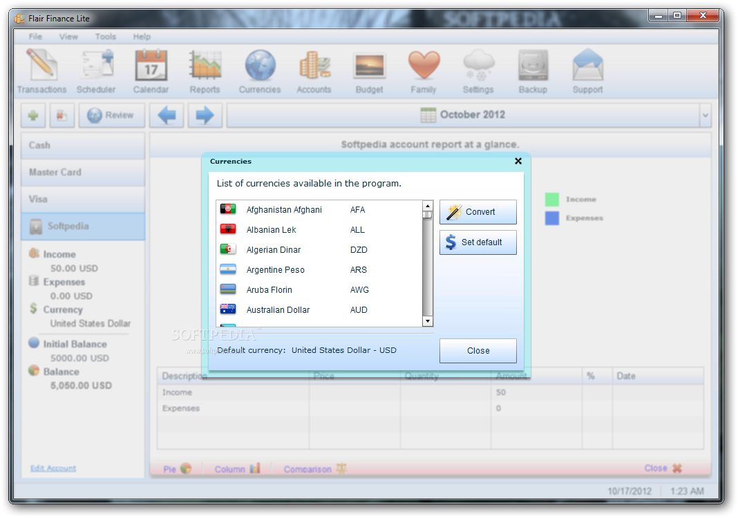Screen dimensions: 738x518
Task: Select Algerian Dinar in currency list
Action: pos(319,250)
